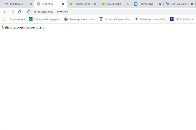Click the browser Back arrow

tap(5, 12)
